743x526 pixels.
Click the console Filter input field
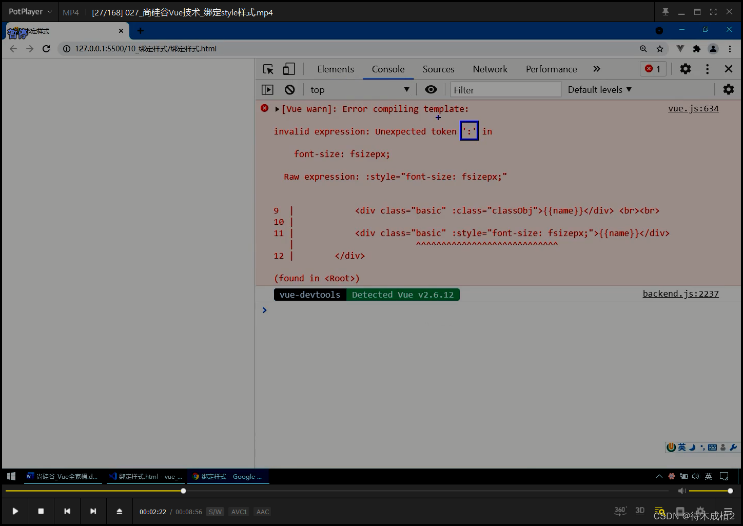point(506,90)
